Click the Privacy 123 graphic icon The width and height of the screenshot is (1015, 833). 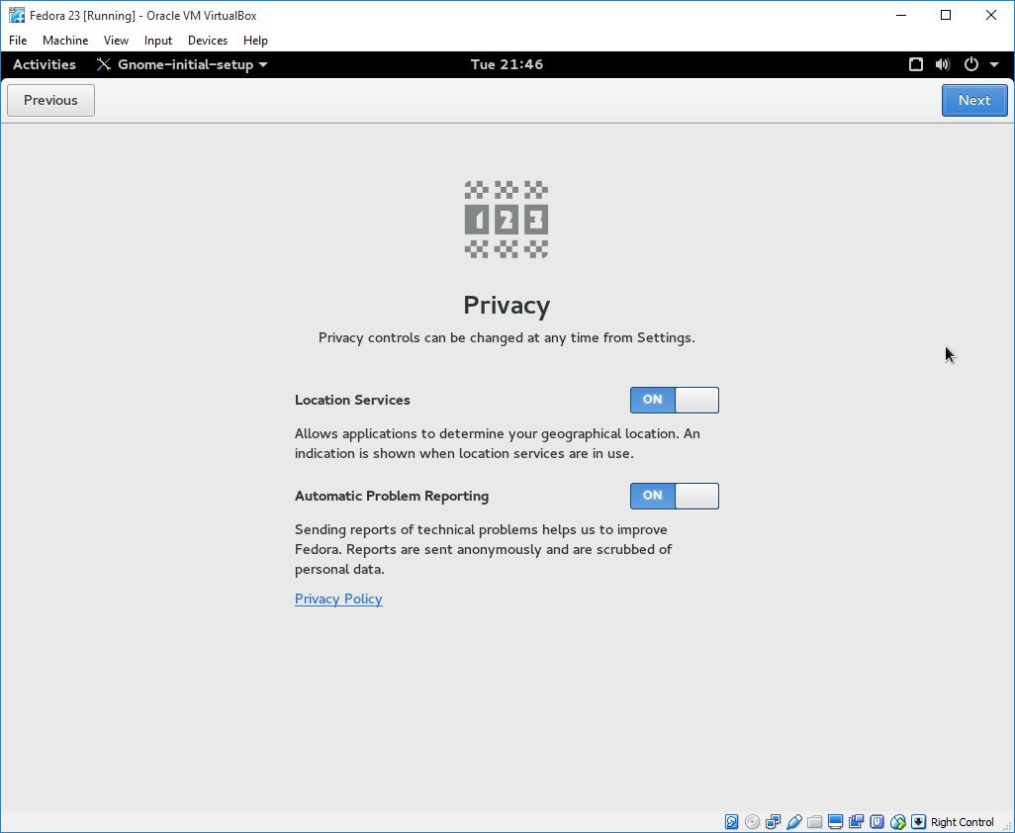point(507,220)
